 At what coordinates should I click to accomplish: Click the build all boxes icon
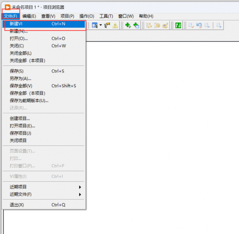[x=149, y=25]
